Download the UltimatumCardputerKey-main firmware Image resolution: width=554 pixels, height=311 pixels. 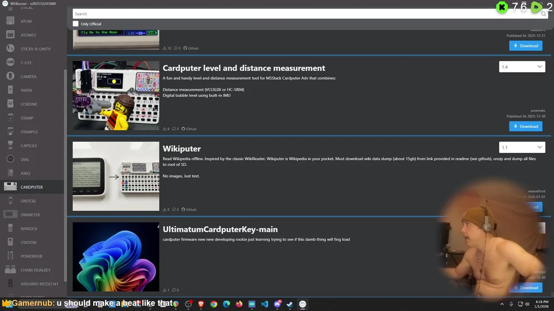click(x=525, y=288)
